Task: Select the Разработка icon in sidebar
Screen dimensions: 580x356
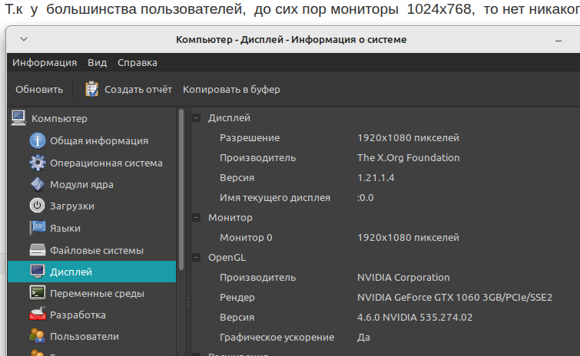Action: [x=38, y=315]
